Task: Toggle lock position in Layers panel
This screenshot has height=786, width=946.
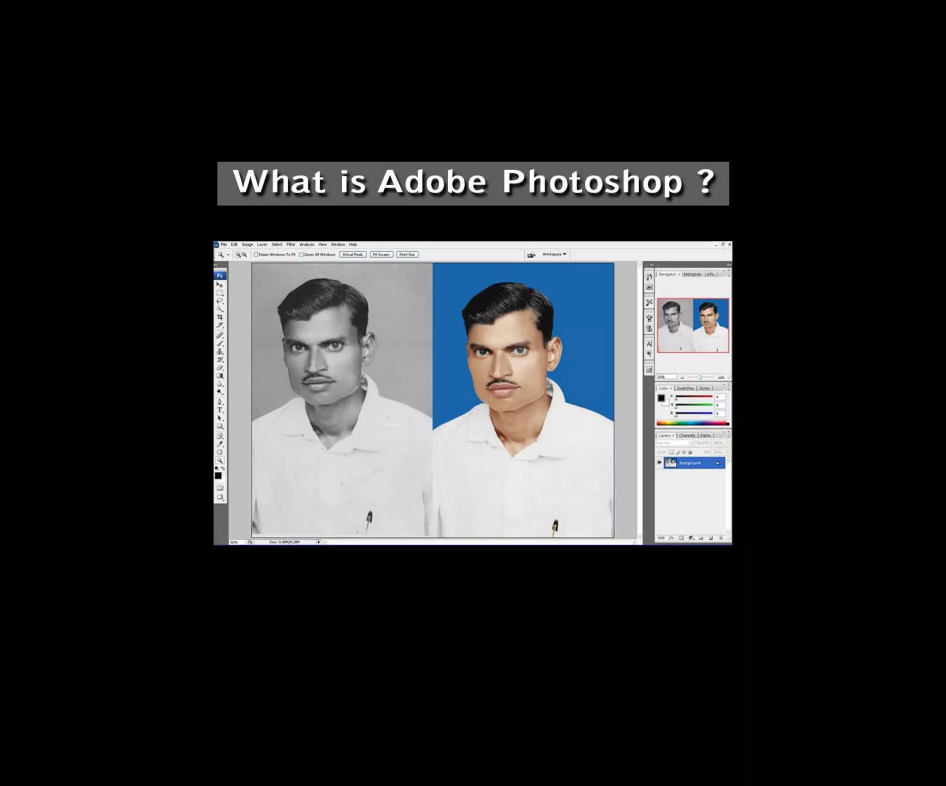Action: tap(684, 452)
